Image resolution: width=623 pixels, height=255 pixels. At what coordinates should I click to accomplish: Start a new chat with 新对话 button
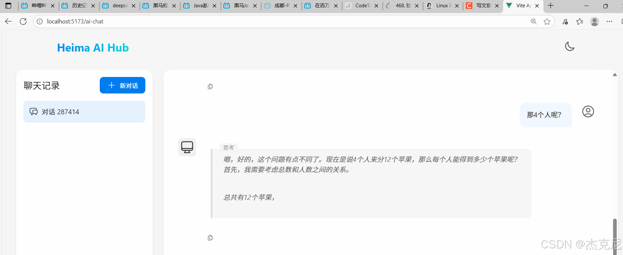123,85
